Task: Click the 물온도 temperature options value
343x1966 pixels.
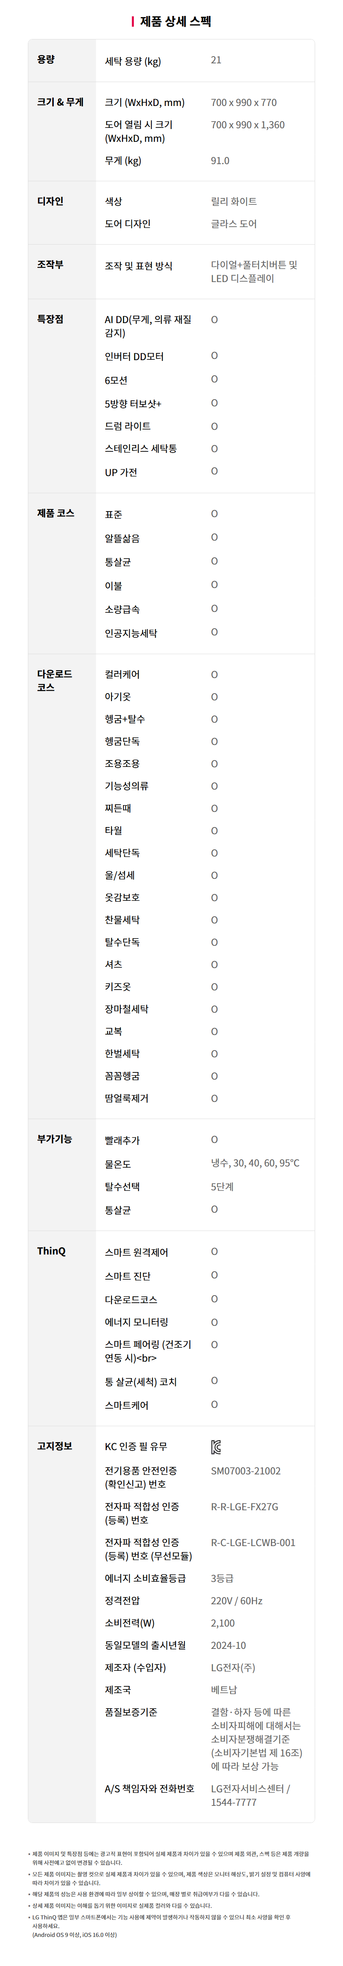Action: click(x=255, y=1163)
